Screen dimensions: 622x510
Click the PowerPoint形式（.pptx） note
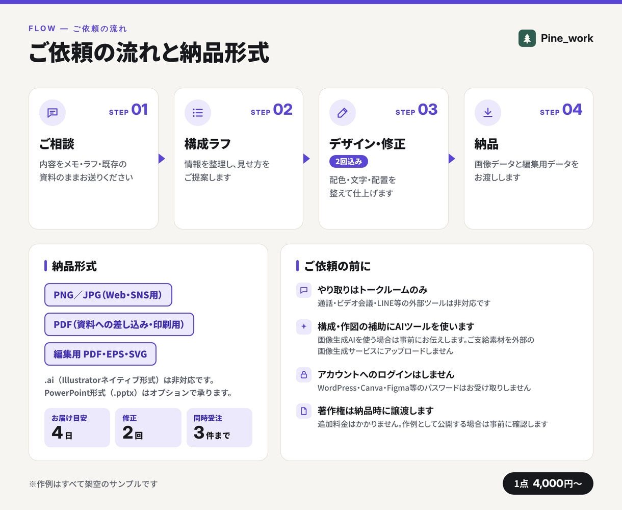[139, 393]
